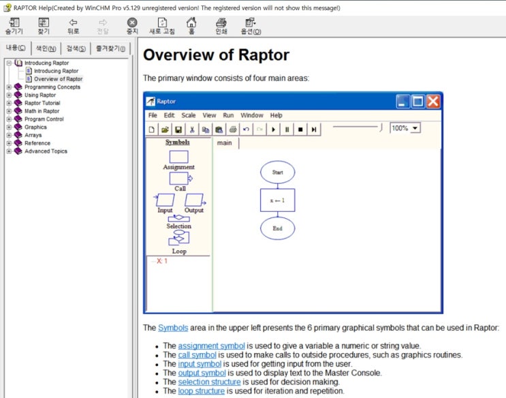
Task: Follow the assignment symbol link
Action: 211,346
